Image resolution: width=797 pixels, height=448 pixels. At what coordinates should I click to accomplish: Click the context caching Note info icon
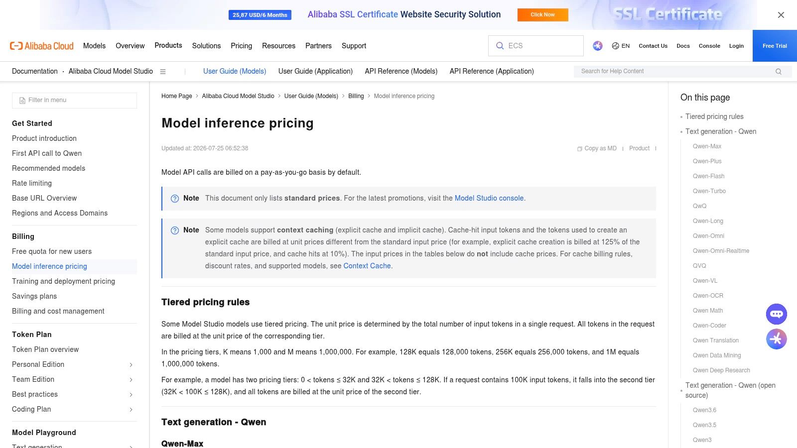click(x=175, y=230)
